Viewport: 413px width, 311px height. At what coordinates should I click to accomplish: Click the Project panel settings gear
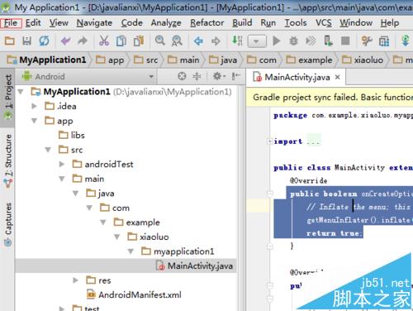point(218,76)
